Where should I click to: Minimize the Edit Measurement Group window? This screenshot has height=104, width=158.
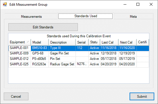(125, 4)
